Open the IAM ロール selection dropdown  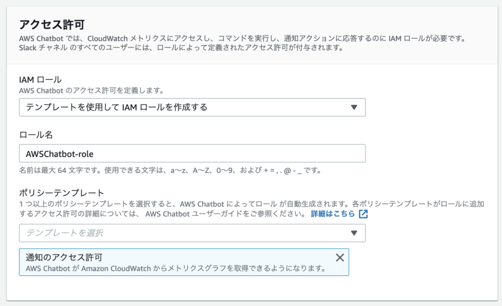pyautogui.click(x=191, y=107)
